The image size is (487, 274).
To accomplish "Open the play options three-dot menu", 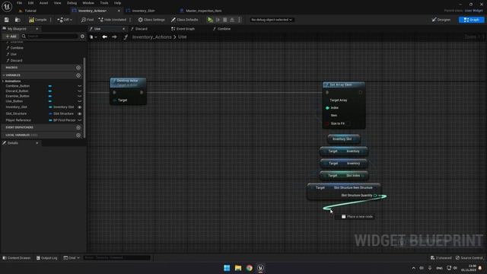I will 239,20.
